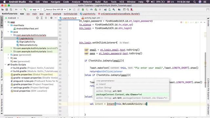Click the kotlintutorials breadcrumb

71,14
